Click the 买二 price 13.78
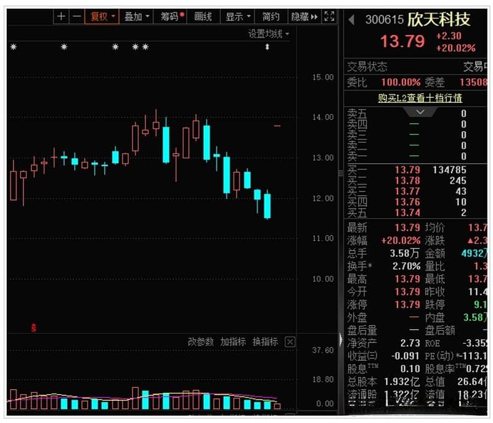 pyautogui.click(x=407, y=180)
